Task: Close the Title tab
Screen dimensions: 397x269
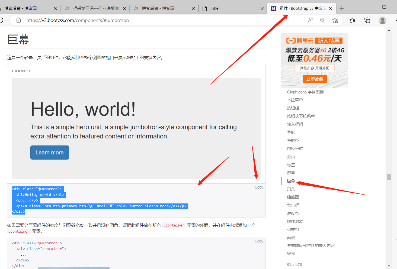Action: (262, 9)
